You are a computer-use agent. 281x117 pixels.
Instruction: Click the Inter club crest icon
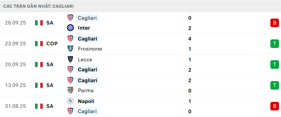tap(70, 28)
